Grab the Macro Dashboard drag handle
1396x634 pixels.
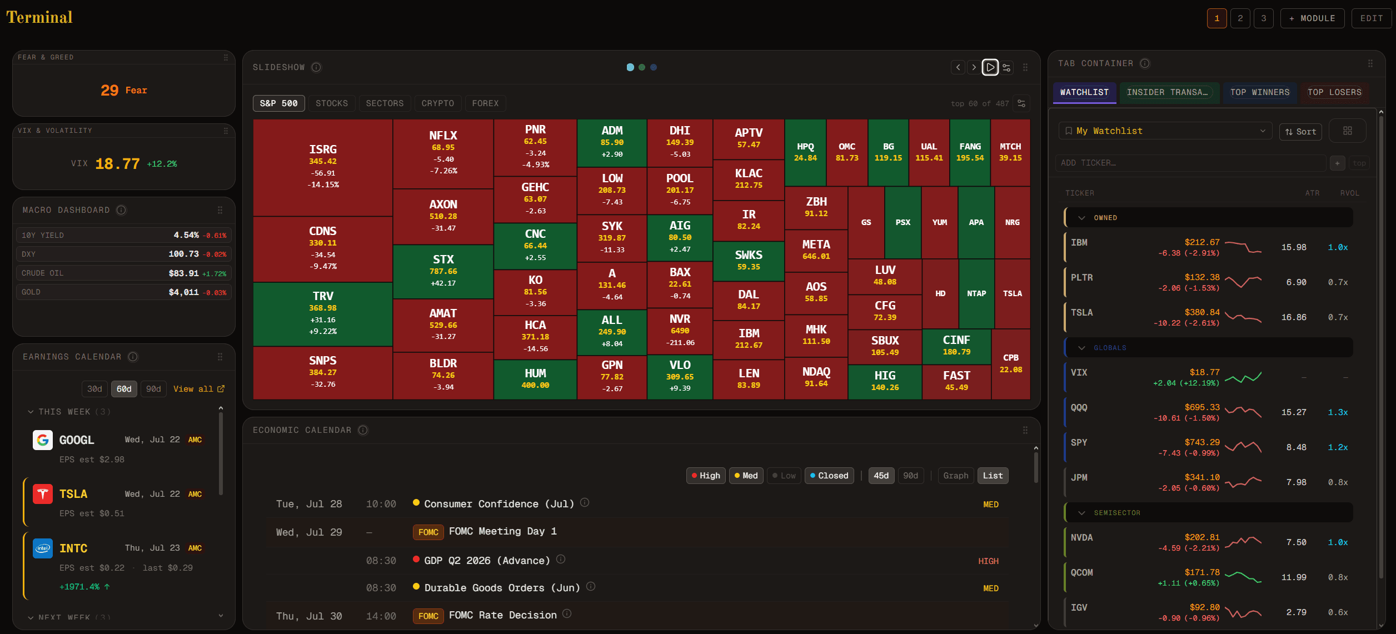(220, 210)
